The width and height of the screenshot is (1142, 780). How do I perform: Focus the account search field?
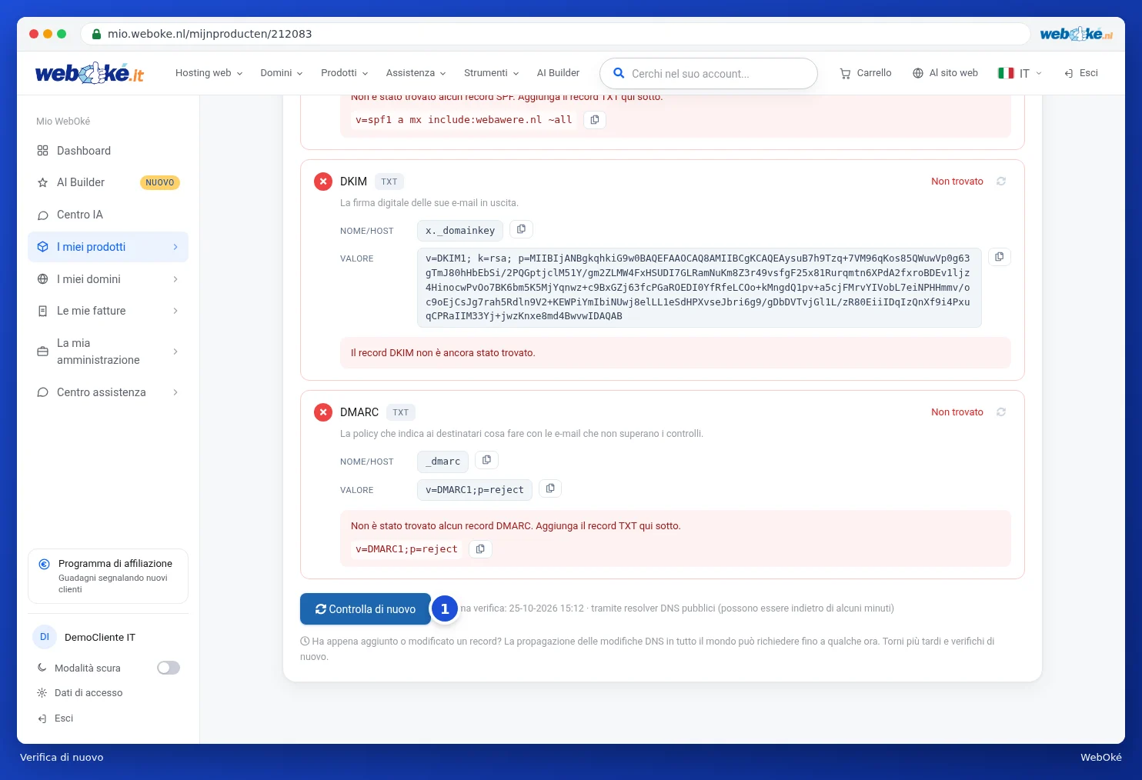click(708, 74)
